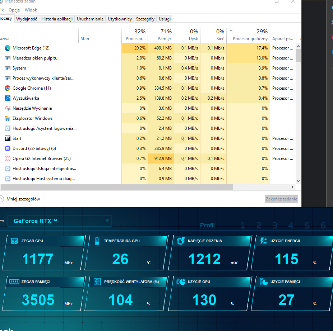The image size is (333, 331).
Task: Switch to the Użytkownicy tab
Action: pyautogui.click(x=120, y=19)
